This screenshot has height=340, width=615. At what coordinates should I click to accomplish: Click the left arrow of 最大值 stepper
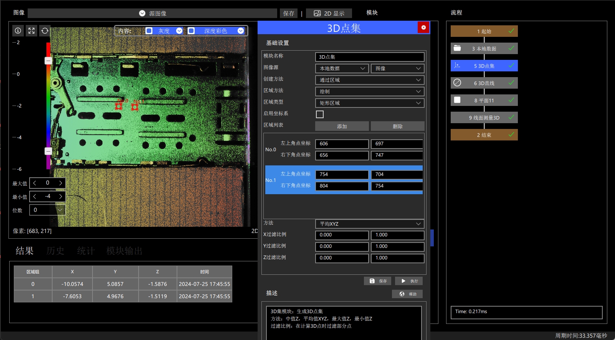coord(35,183)
